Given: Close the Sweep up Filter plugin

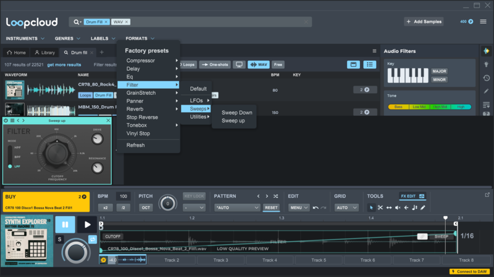Looking at the screenshot, I should [x=108, y=120].
